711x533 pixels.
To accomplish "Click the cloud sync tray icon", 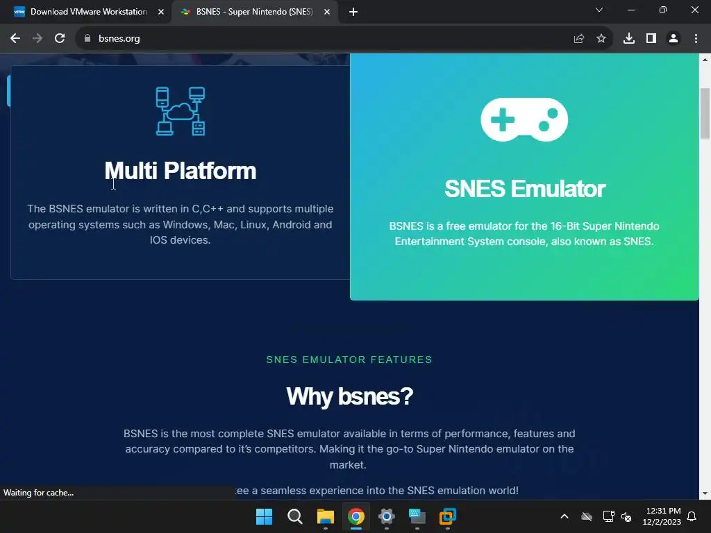I will (587, 516).
